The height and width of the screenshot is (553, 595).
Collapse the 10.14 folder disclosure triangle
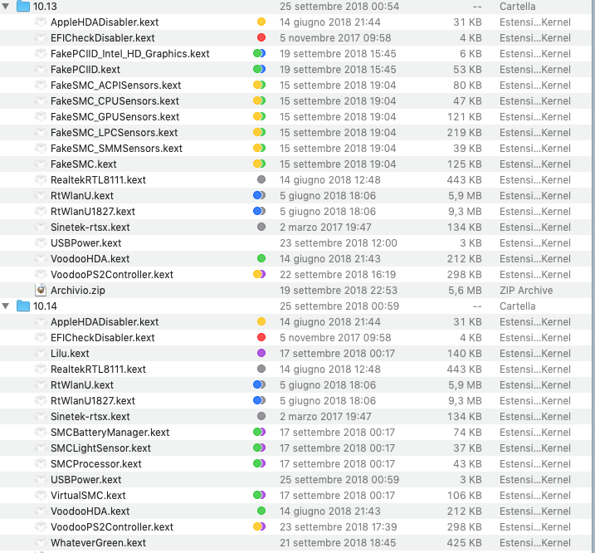pos(6,306)
